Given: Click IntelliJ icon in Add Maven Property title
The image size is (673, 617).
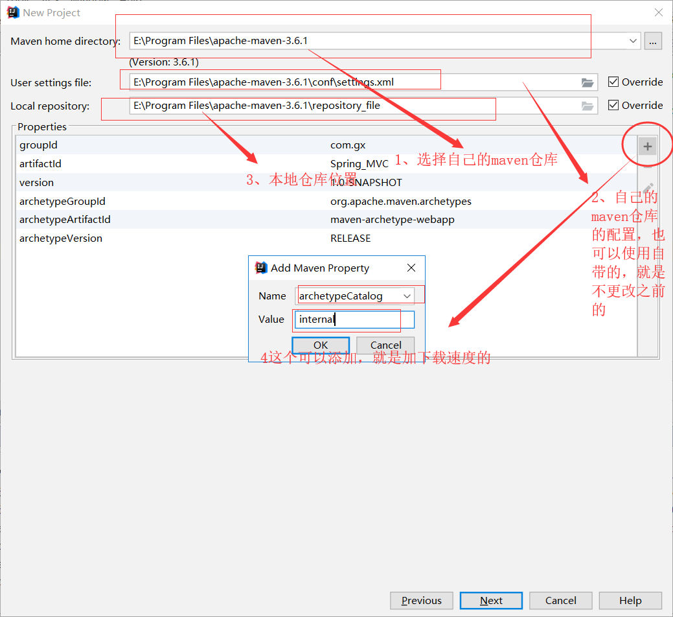Looking at the screenshot, I should (x=261, y=268).
